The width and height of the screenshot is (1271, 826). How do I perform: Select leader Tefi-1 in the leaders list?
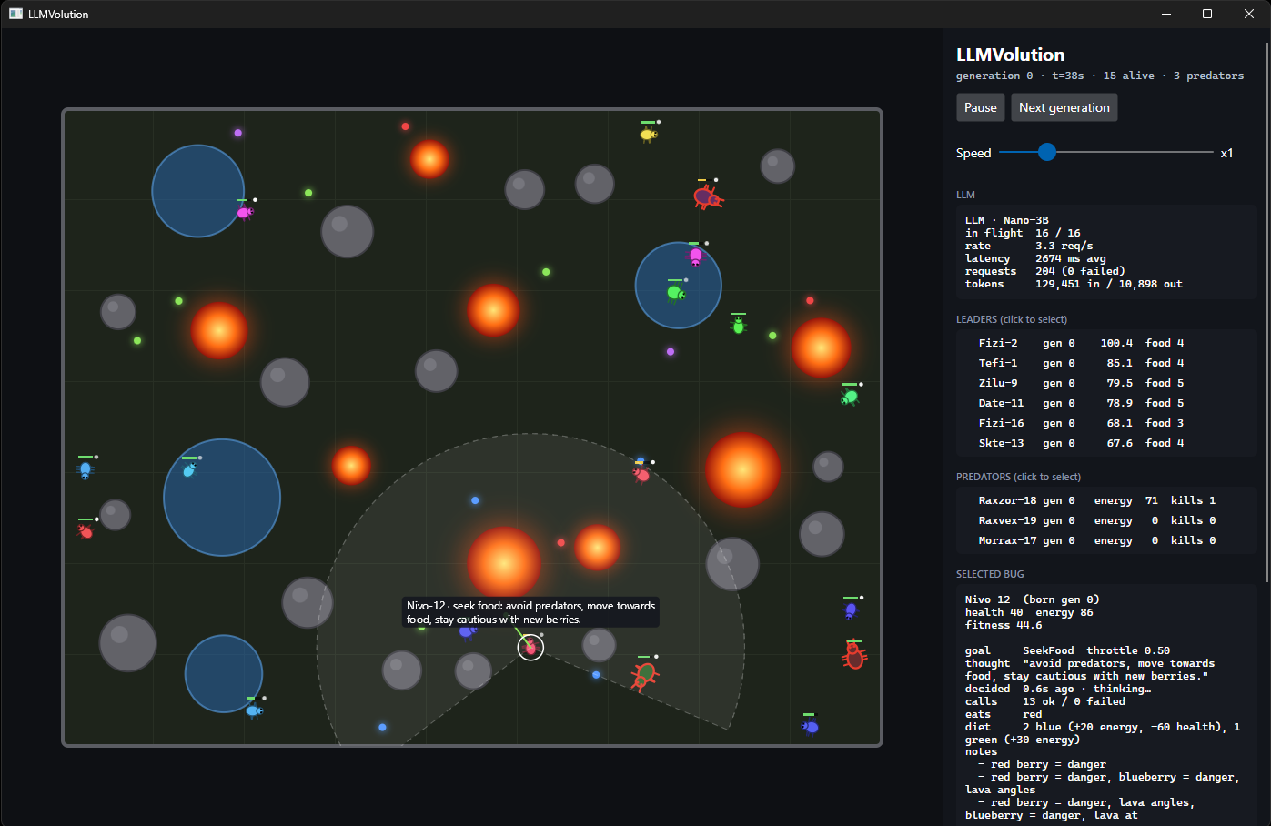(x=1106, y=363)
